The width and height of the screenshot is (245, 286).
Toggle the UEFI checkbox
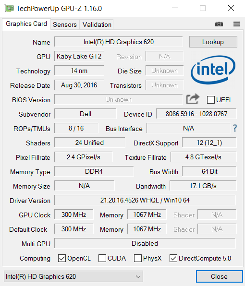click(211, 100)
